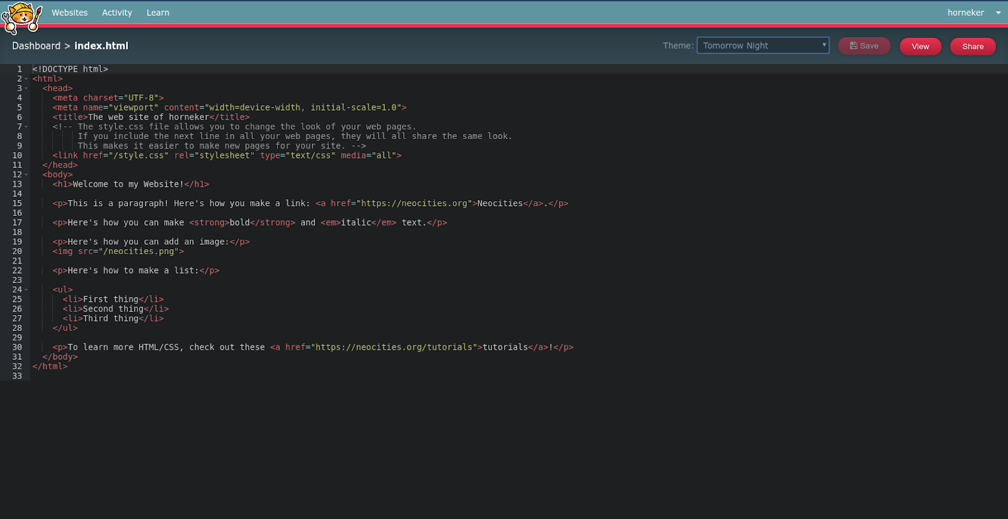Open the Activity page
Image resolution: width=1008 pixels, height=519 pixels.
coord(117,13)
